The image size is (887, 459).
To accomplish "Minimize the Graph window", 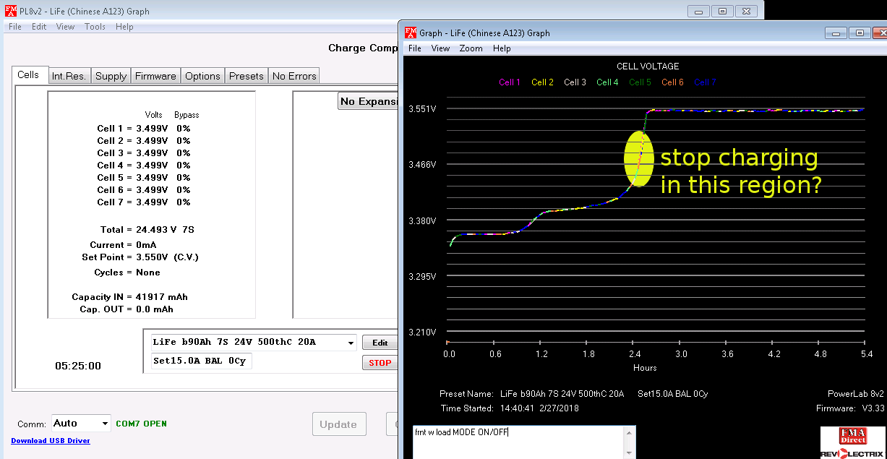I will (x=836, y=33).
